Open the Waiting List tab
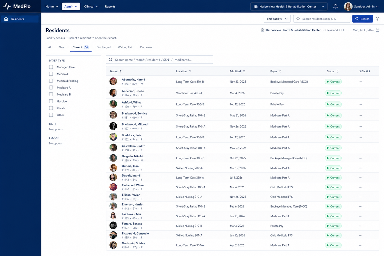384x256 pixels. point(125,47)
